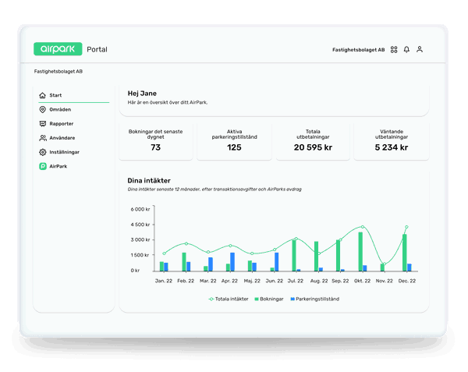
Task: Click the Portal title text
Action: click(97, 49)
